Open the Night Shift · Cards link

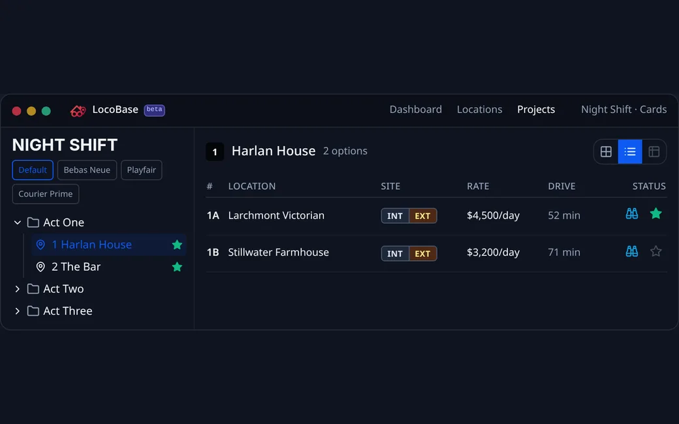tap(624, 110)
